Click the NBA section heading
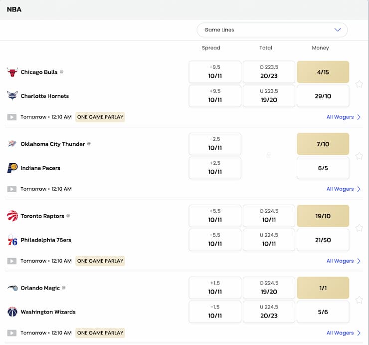The width and height of the screenshot is (369, 345). tap(14, 9)
